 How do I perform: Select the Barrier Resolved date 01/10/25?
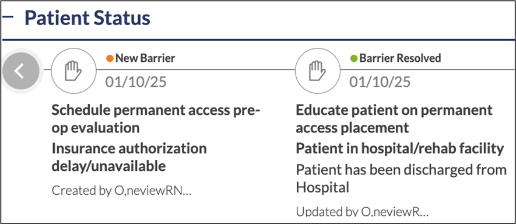[380, 82]
